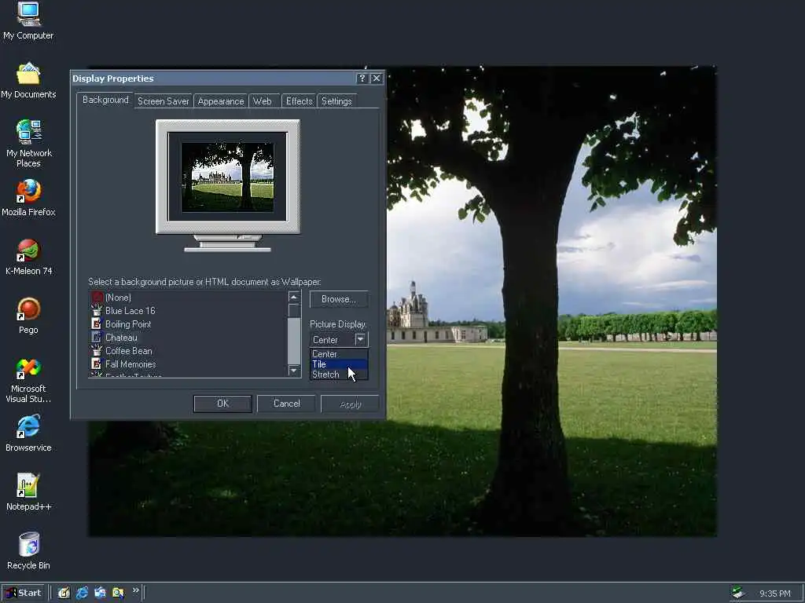Close the Display Properties dialog
Viewport: 805px width, 603px height.
tap(377, 78)
